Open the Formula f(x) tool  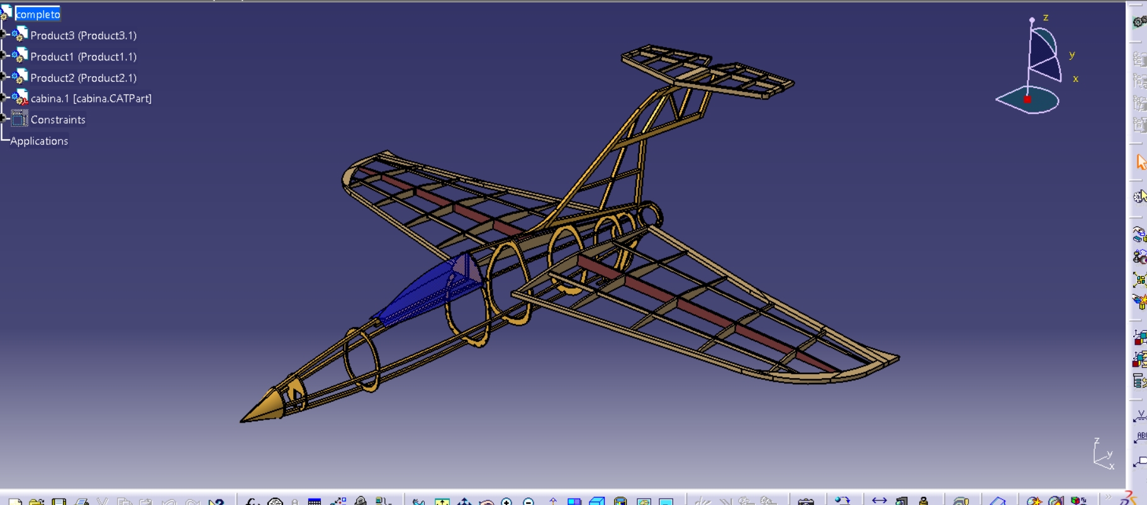252,502
